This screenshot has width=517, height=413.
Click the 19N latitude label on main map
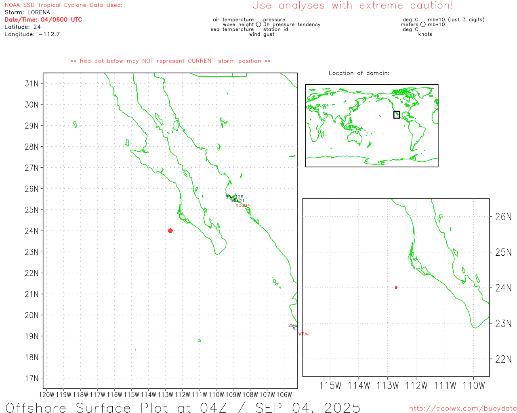click(32, 336)
